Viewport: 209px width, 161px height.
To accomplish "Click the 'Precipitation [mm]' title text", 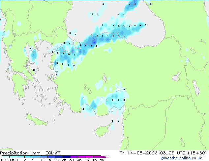I will point(21,153).
